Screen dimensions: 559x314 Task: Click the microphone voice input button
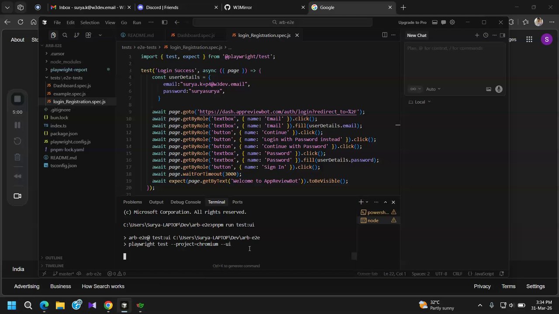click(x=499, y=89)
